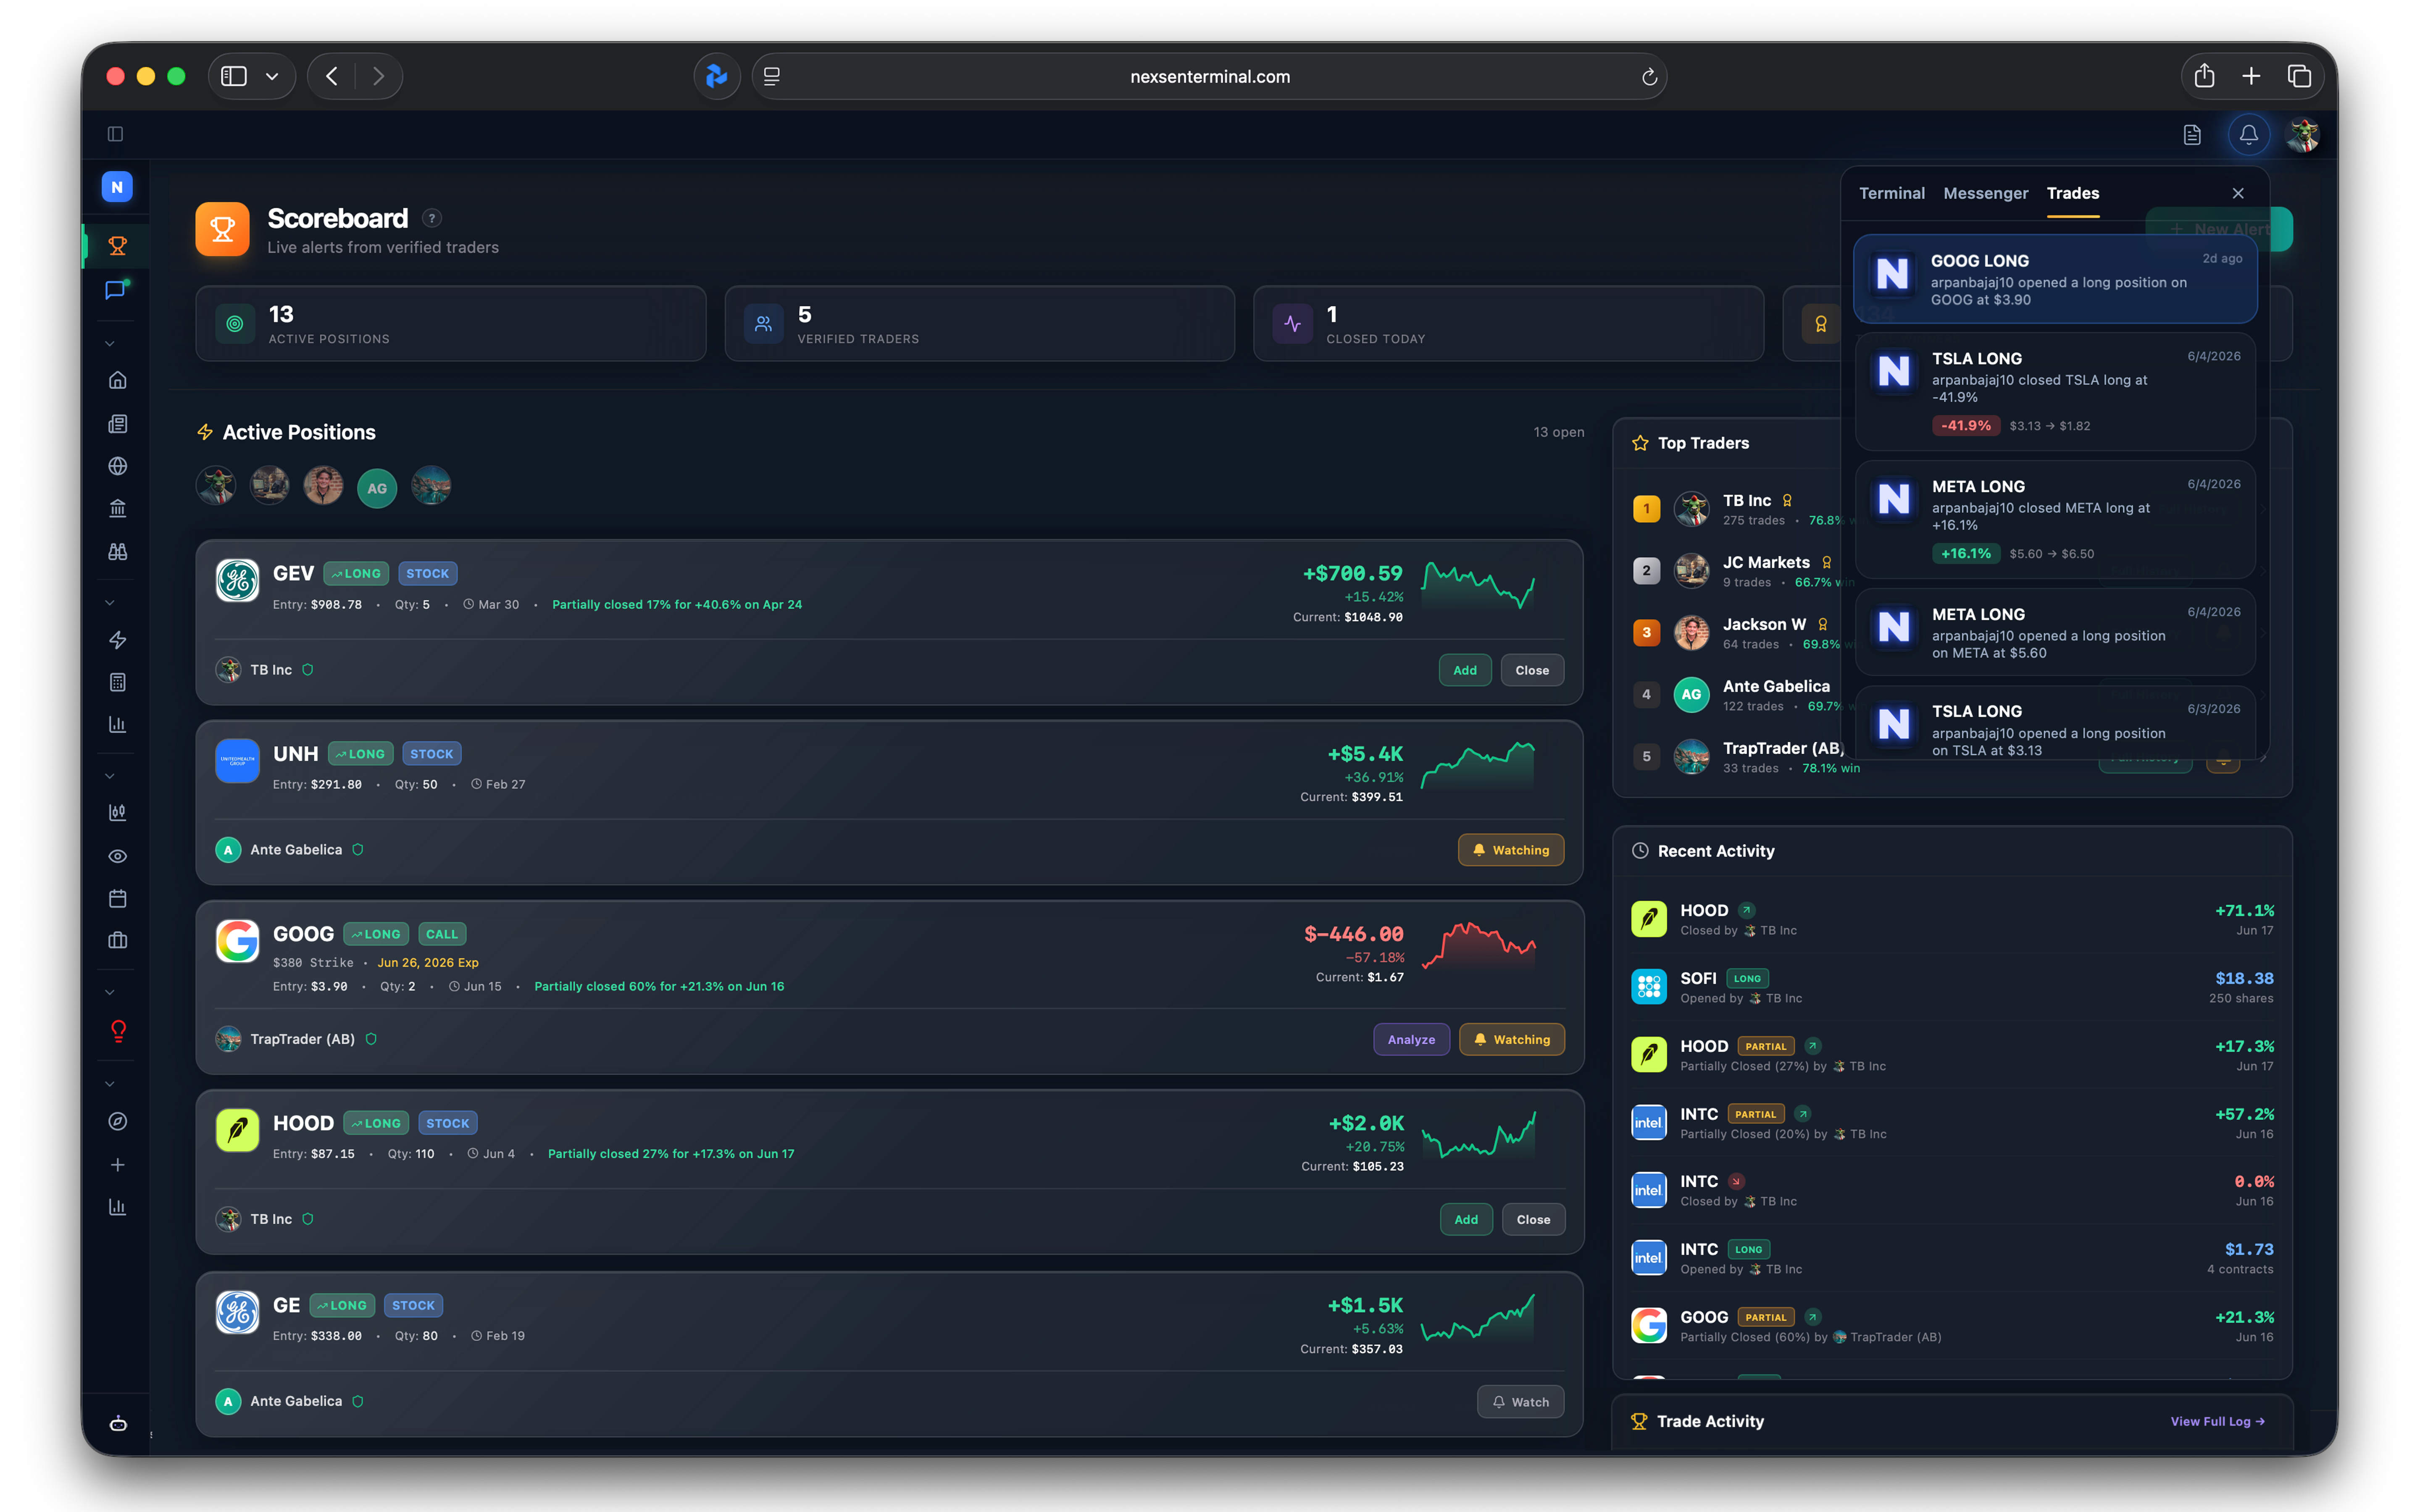Go forward in browser history
The image size is (2420, 1512).
pyautogui.click(x=378, y=76)
